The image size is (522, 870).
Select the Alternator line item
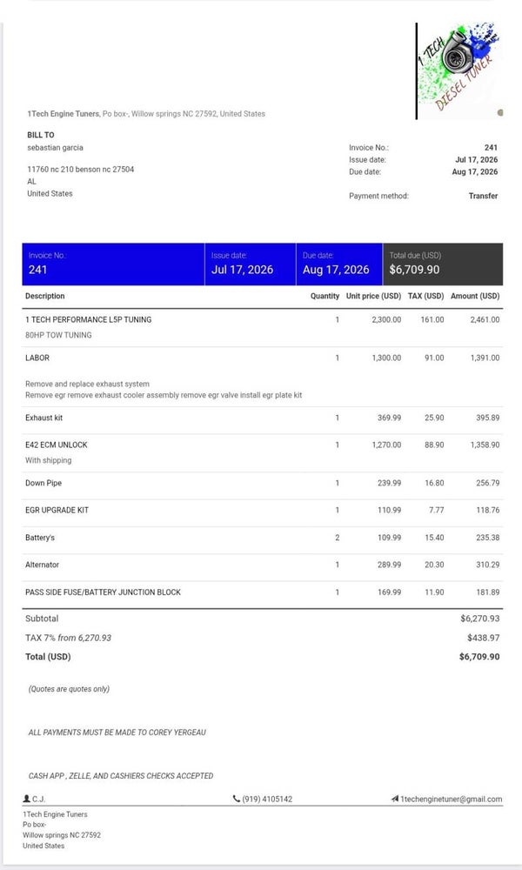click(42, 565)
